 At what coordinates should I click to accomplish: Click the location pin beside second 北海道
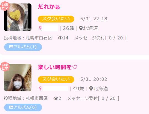(x=91, y=89)
